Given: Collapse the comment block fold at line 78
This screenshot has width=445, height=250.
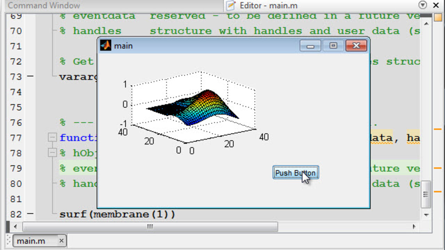Looking at the screenshot, I should 52,153.
